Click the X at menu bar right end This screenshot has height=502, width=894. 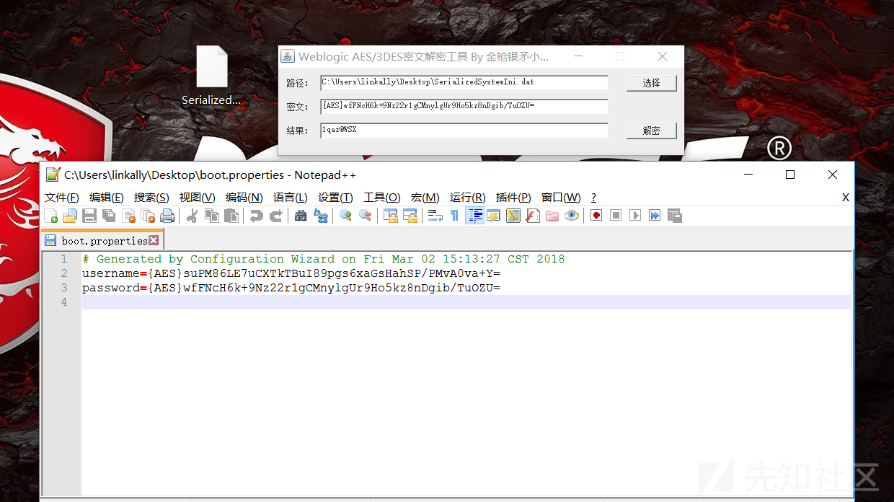[846, 198]
